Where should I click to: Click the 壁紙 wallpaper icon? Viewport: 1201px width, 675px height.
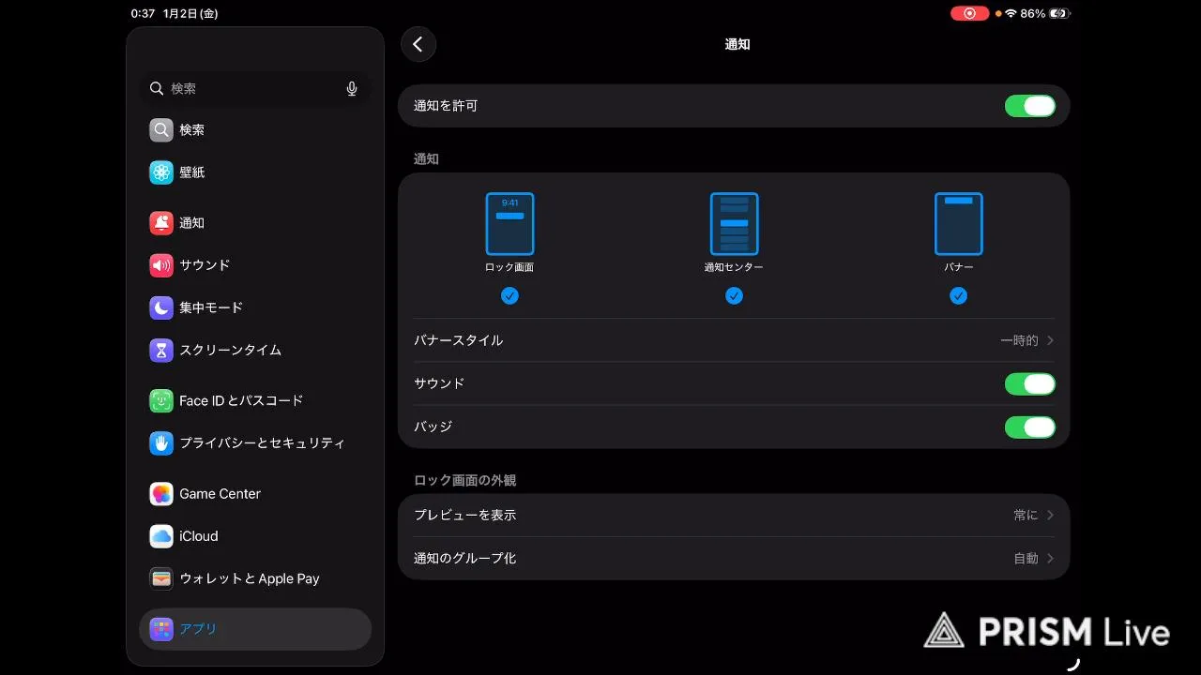pos(161,172)
